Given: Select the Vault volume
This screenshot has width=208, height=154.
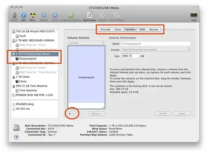Looking at the screenshot, I should pos(35,36).
